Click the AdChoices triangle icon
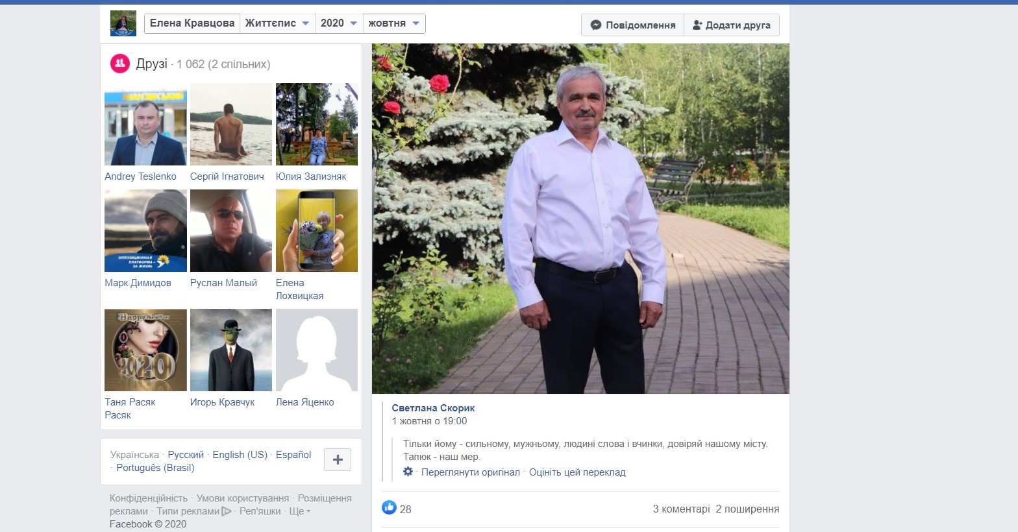Screen dimensions: 1018x532 [227, 511]
